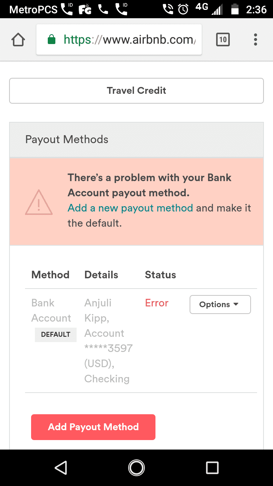Viewport: 273px width, 486px height.
Task: Tap the red Error status text
Action: tap(157, 303)
